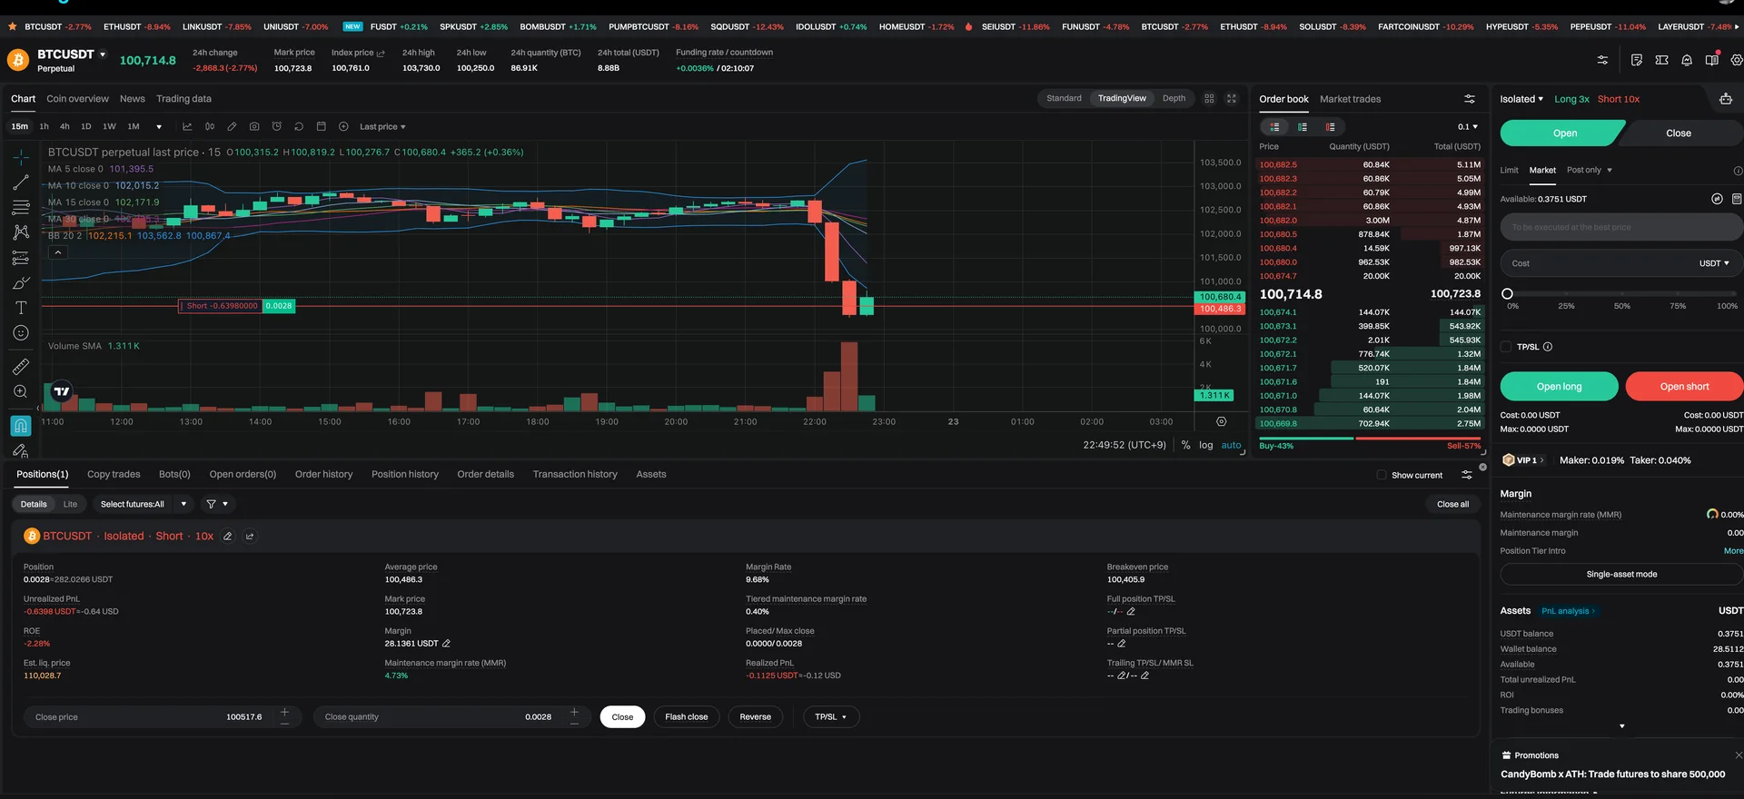This screenshot has height=799, width=1744.
Task: Change the order book 0.1 price grouping
Action: pos(1468,127)
